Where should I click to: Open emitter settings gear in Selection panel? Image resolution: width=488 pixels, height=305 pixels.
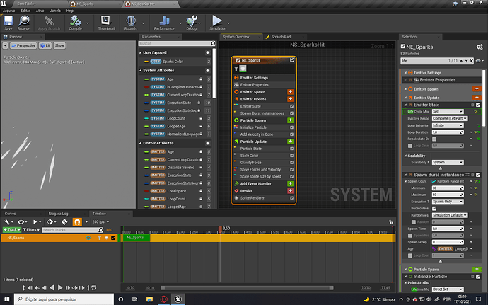480,47
